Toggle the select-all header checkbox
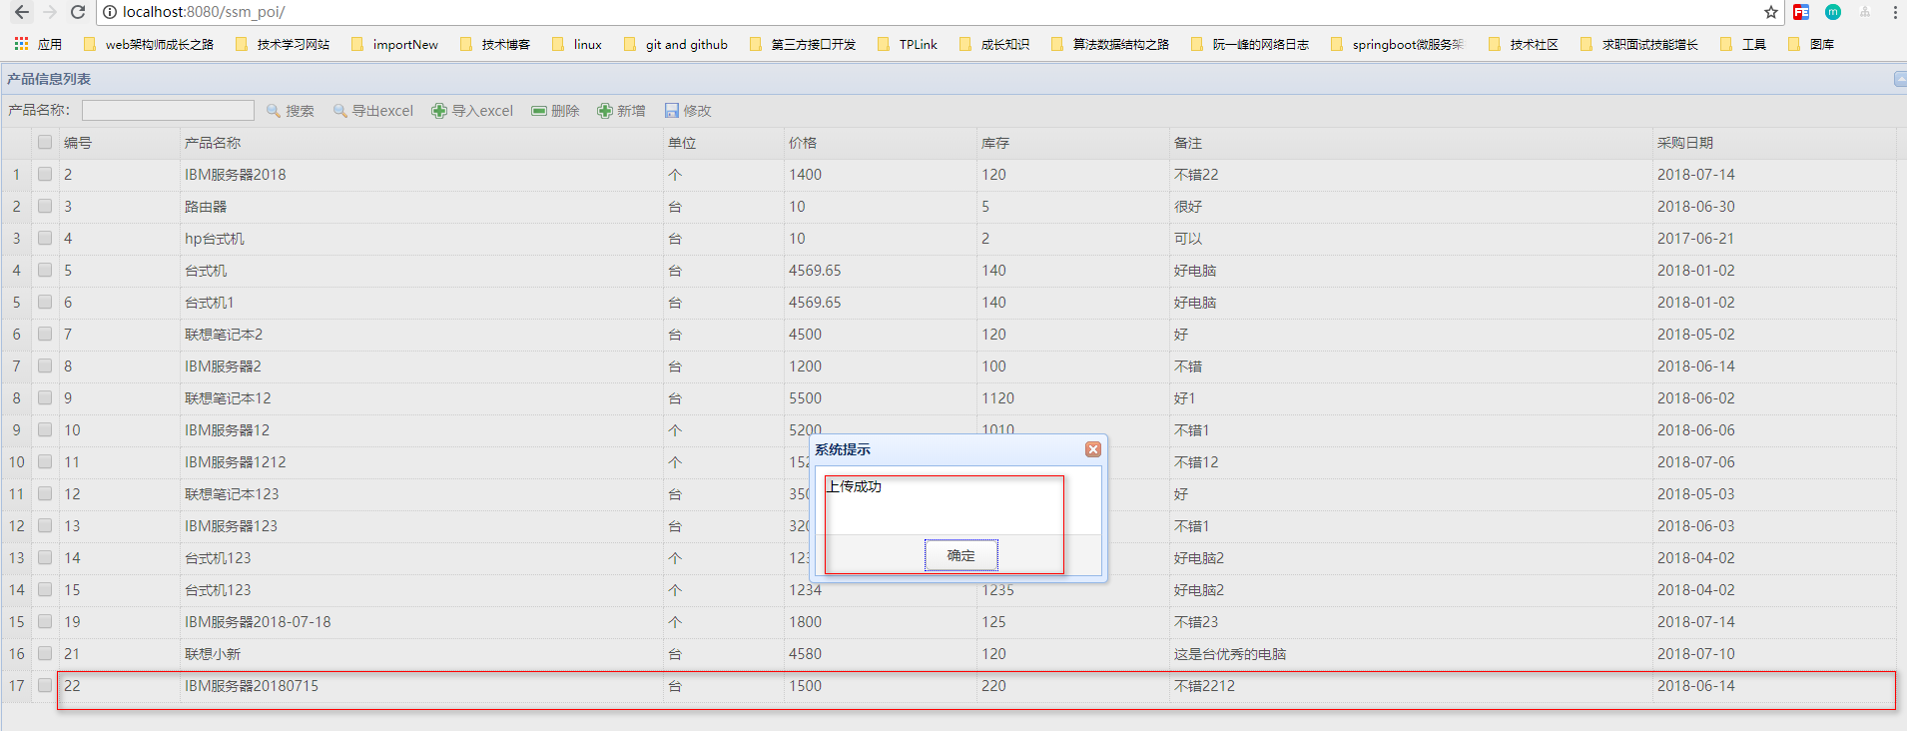This screenshot has height=731, width=1907. tap(45, 142)
